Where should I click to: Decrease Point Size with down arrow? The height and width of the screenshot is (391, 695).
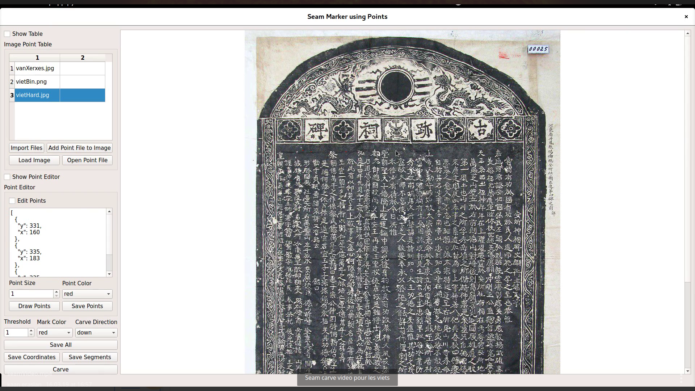pos(56,296)
